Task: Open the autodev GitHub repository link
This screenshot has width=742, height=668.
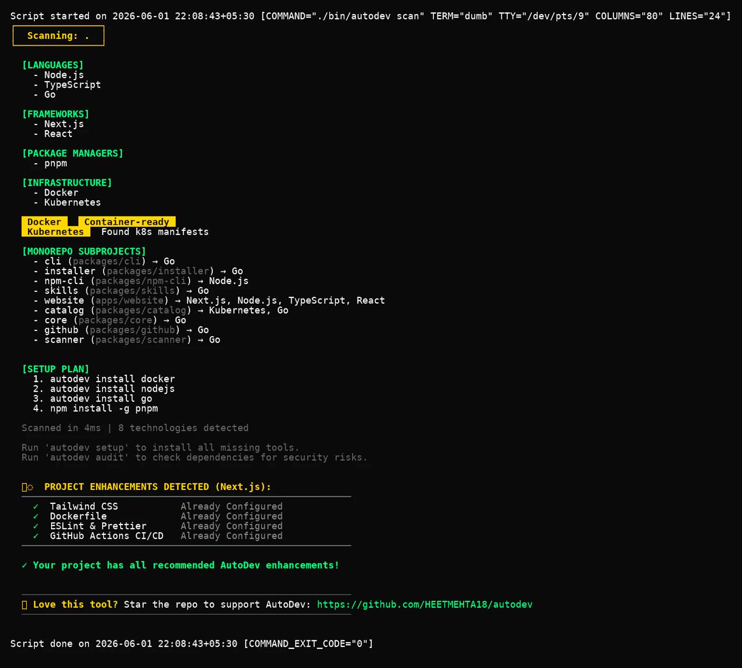Action: [424, 604]
